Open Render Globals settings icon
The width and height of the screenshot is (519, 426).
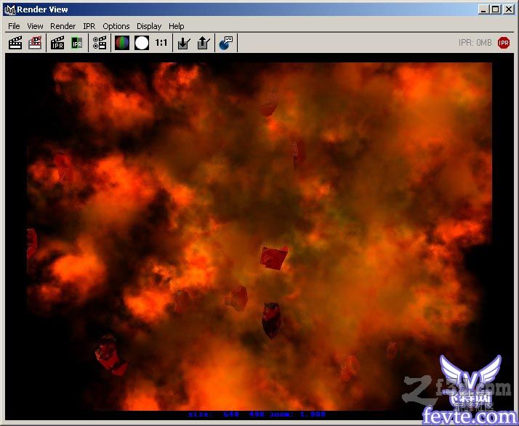pos(100,43)
